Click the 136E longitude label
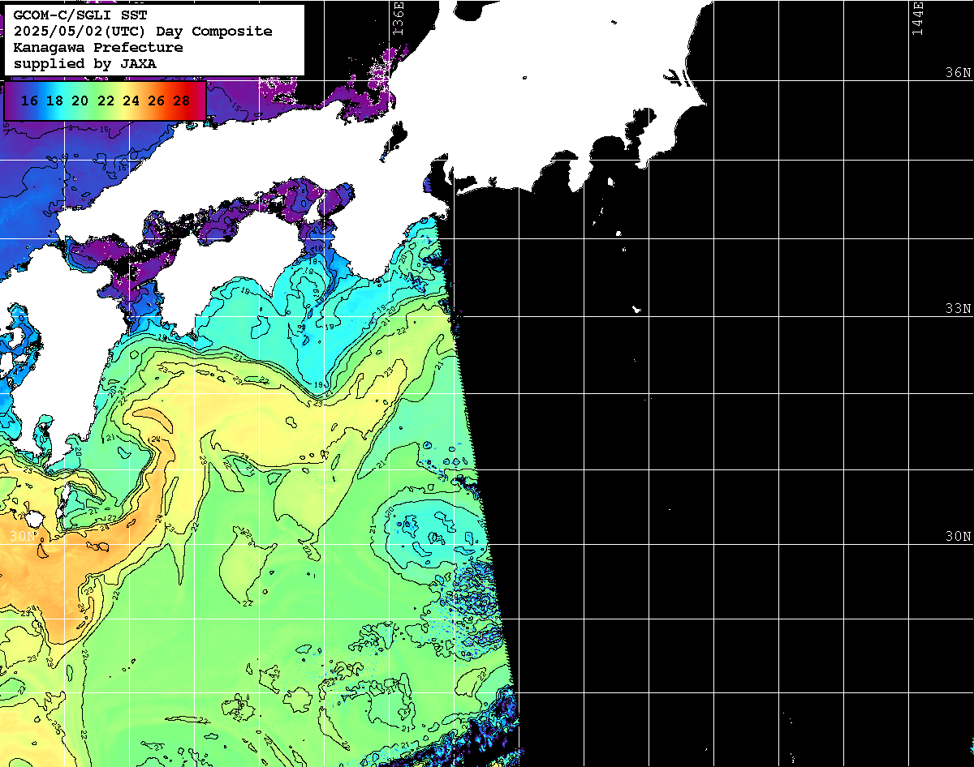 tap(399, 18)
